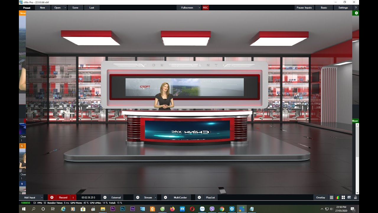The image size is (378, 213).
Task: Expand the Open preset dropdown arrow
Action: coord(65,8)
